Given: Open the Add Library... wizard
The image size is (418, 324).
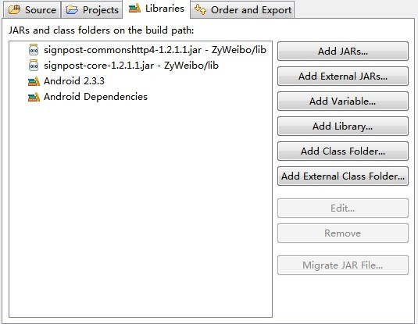Looking at the screenshot, I should (x=343, y=126).
